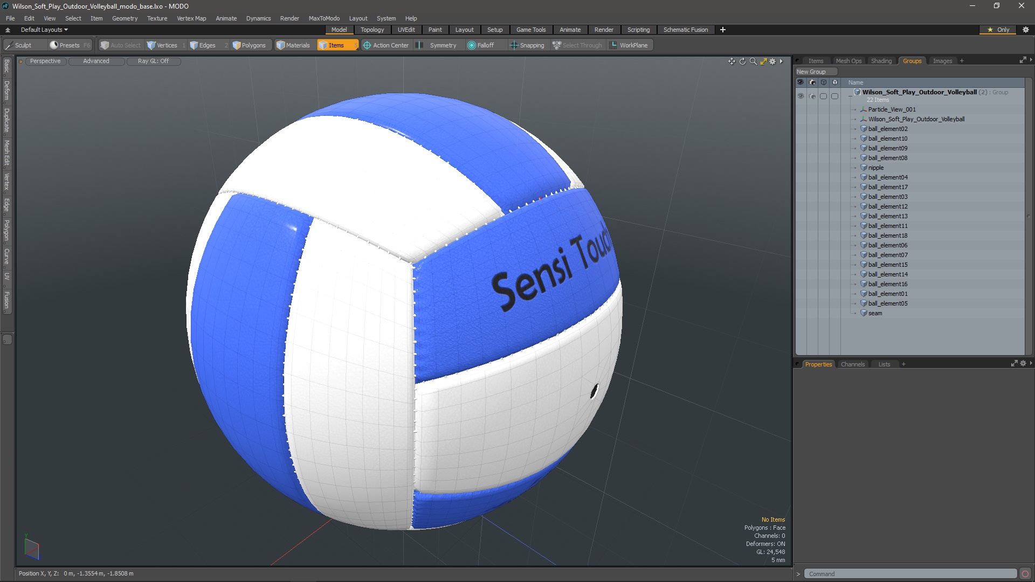The image size is (1035, 582).
Task: Open Properties panel options arrow
Action: click(1031, 363)
